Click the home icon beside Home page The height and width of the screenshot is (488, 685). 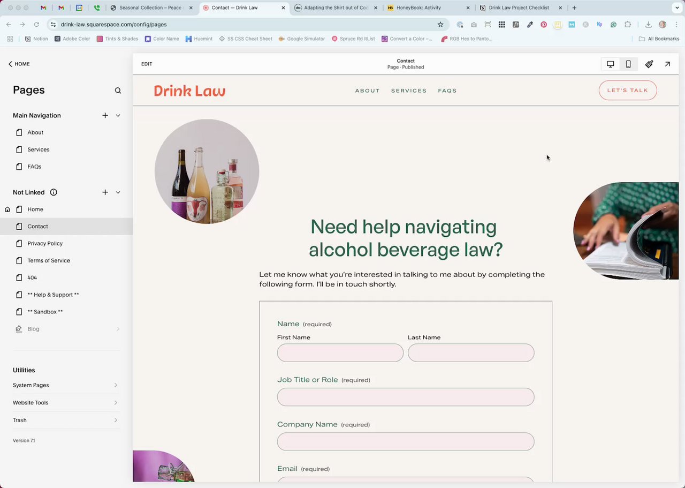pyautogui.click(x=7, y=209)
